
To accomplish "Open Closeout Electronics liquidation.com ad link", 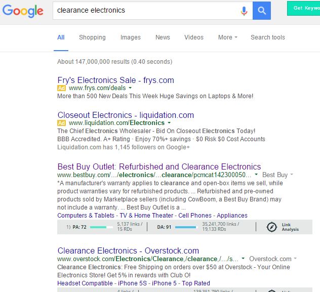I will [126, 115].
